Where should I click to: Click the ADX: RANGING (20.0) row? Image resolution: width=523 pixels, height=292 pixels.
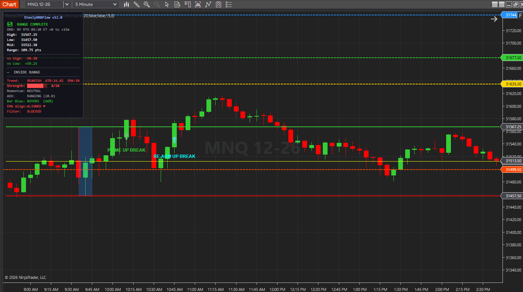pyautogui.click(x=31, y=96)
